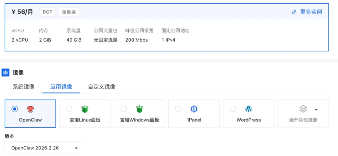Click the WordPress logo icon
The image size is (338, 156).
coord(248,109)
